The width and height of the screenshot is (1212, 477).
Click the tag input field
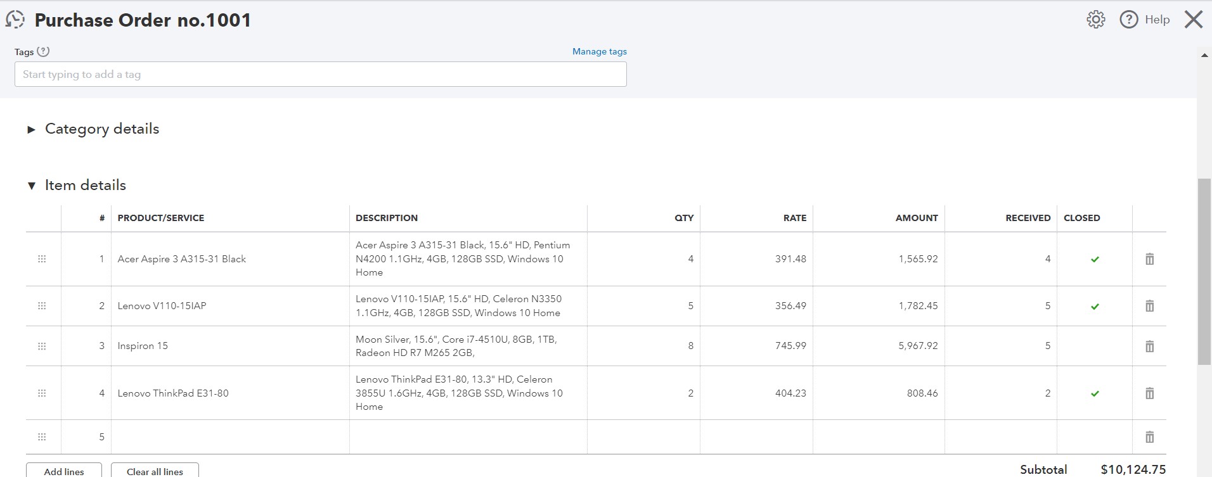(320, 74)
